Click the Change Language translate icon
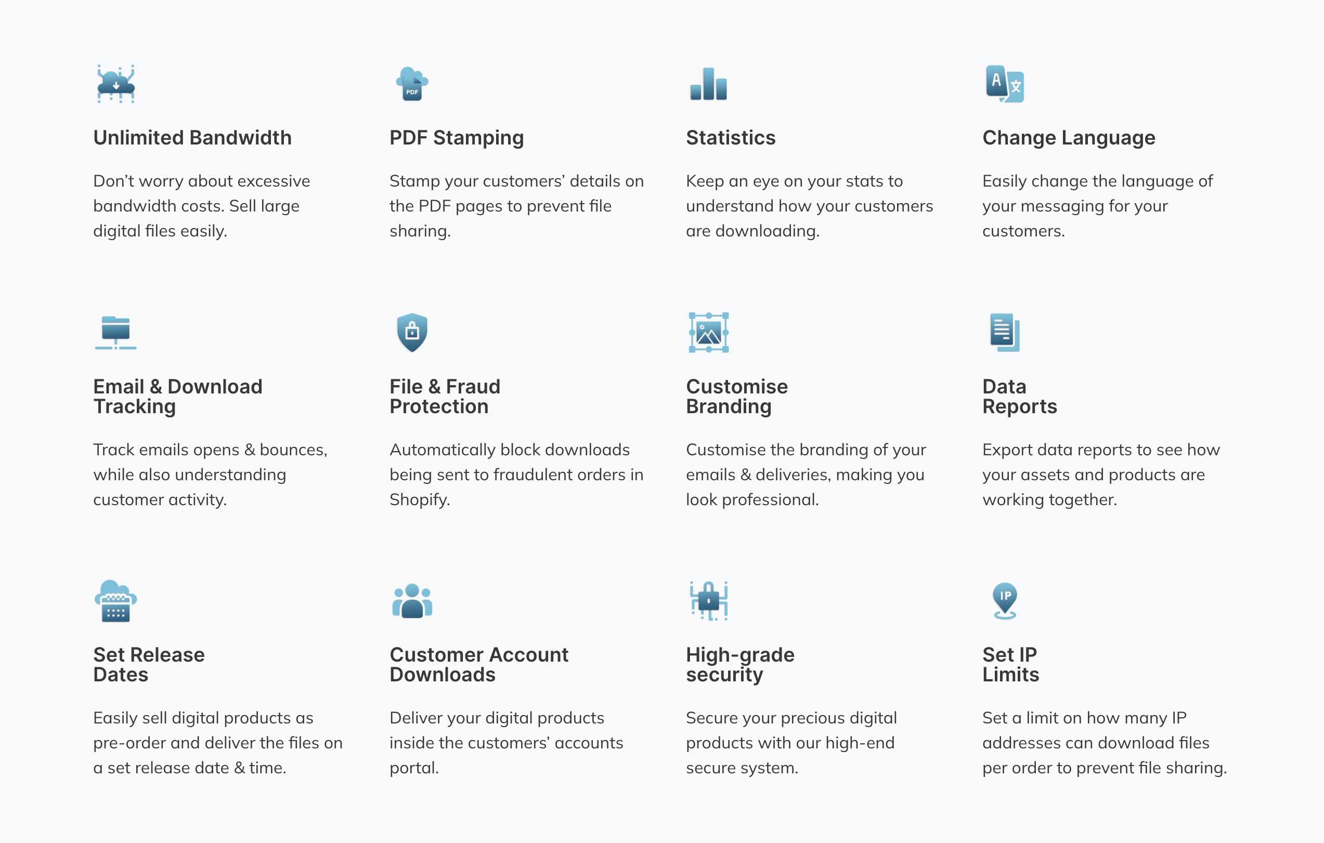The image size is (1324, 843). tap(1005, 84)
